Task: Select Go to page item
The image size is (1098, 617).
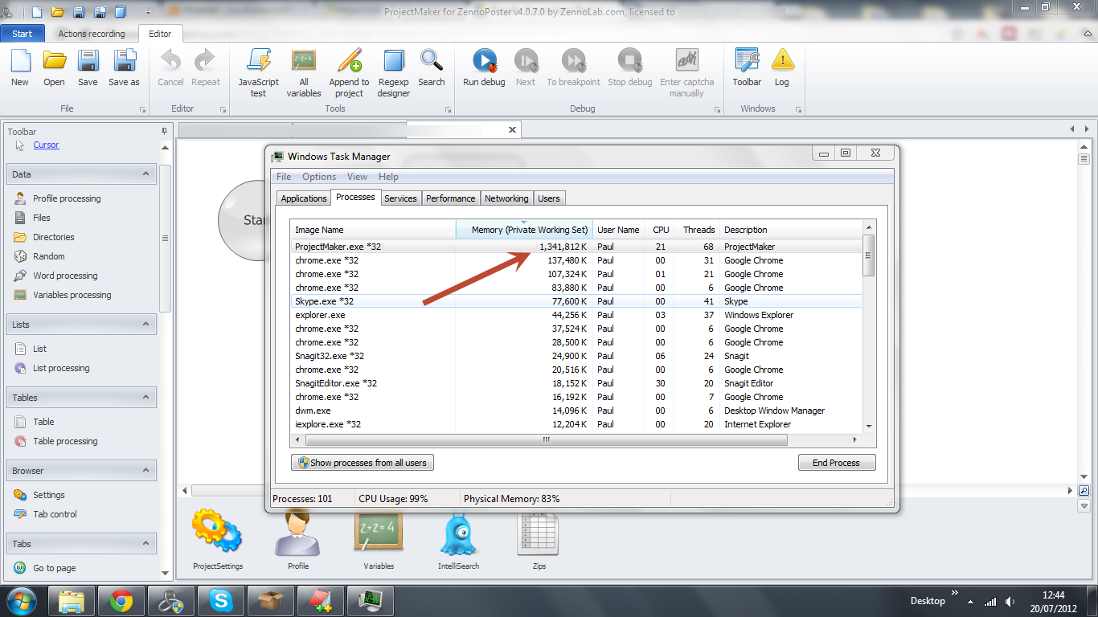Action: click(x=55, y=568)
